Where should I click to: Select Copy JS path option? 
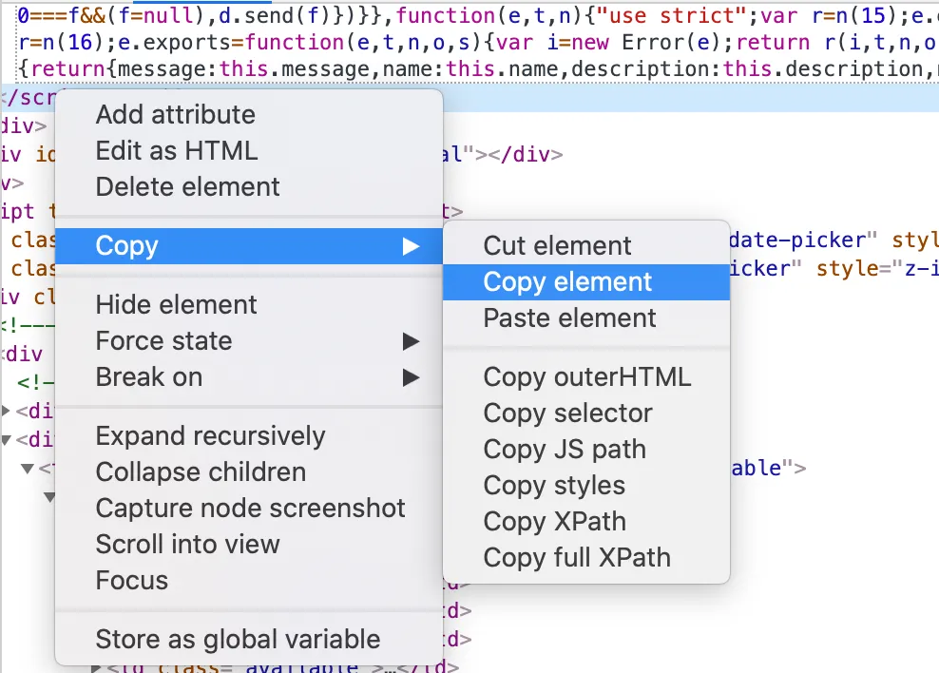pyautogui.click(x=586, y=449)
